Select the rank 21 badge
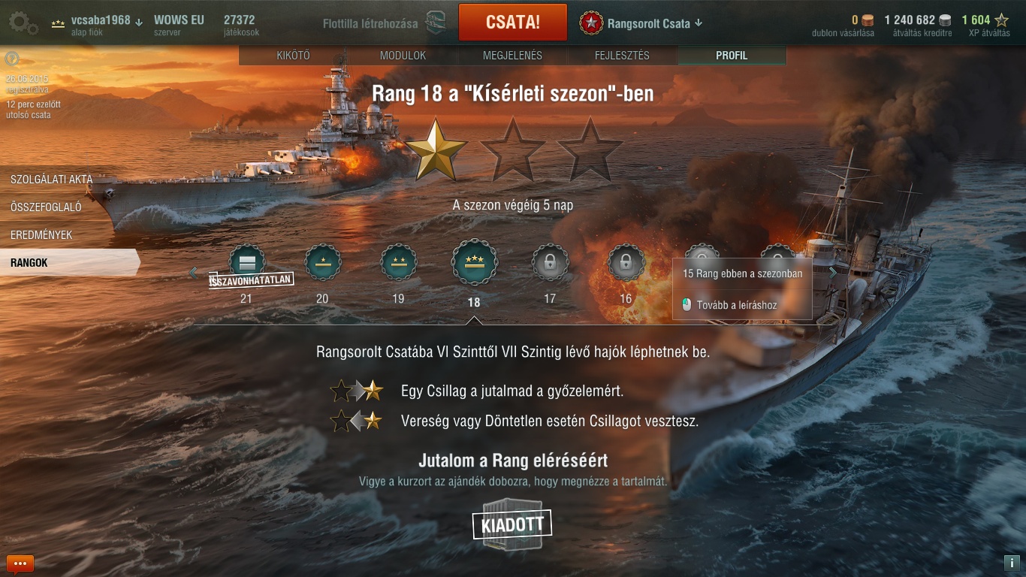This screenshot has width=1026, height=577. click(246, 262)
